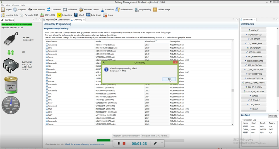Open the View menu
This screenshot has height=149, width=279.
click(x=8, y=5)
